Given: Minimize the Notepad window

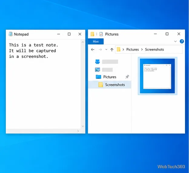Looking at the screenshot, I should (58, 34).
